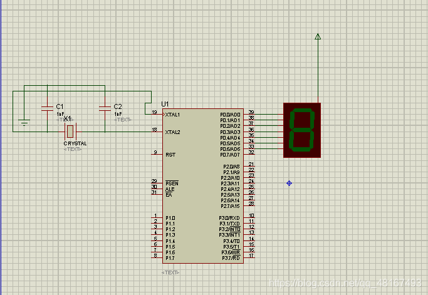Select the P0.0/AD0 pin label

pos(230,115)
